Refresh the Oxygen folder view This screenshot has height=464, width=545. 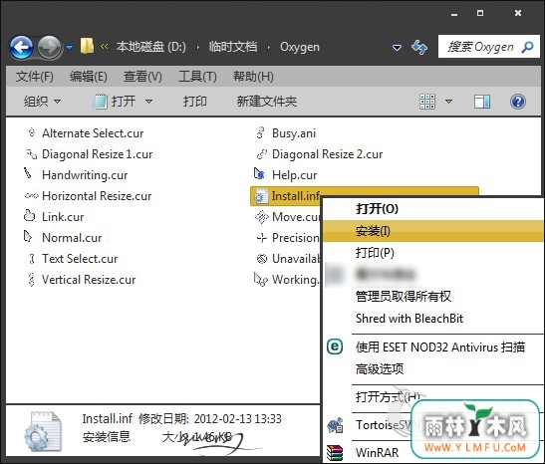point(419,47)
